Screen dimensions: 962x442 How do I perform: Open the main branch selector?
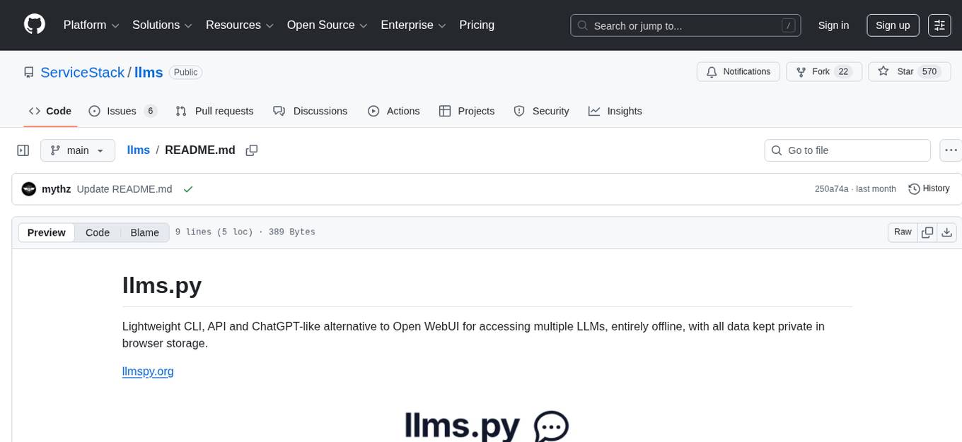tap(78, 150)
